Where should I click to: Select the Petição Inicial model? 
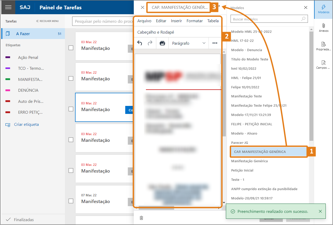pos(242,170)
